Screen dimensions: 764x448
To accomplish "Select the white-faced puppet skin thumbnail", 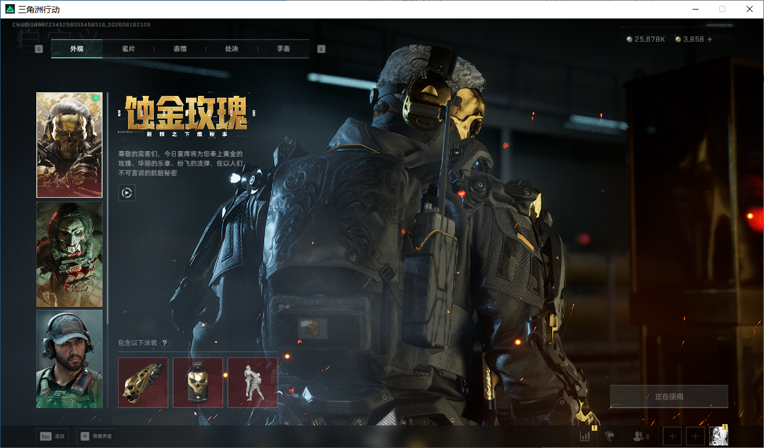I will coord(69,254).
